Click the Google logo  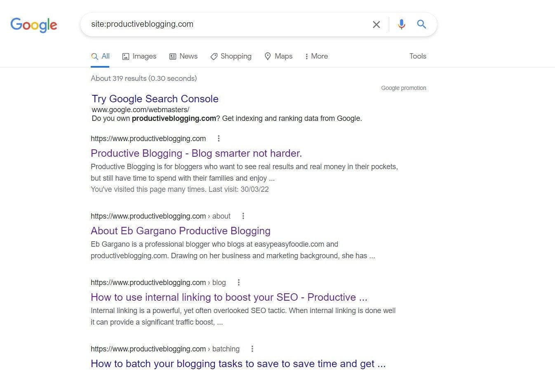click(x=34, y=25)
